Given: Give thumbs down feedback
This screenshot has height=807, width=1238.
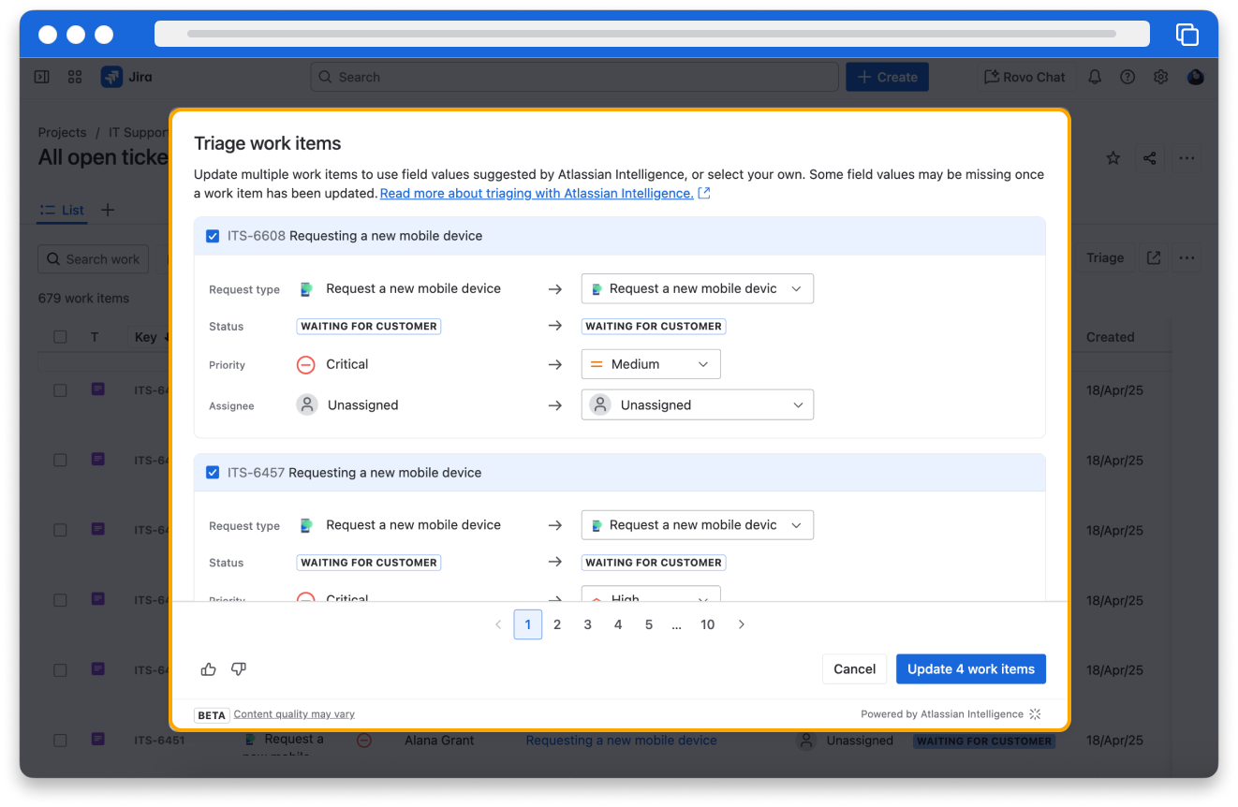Looking at the screenshot, I should (x=239, y=668).
